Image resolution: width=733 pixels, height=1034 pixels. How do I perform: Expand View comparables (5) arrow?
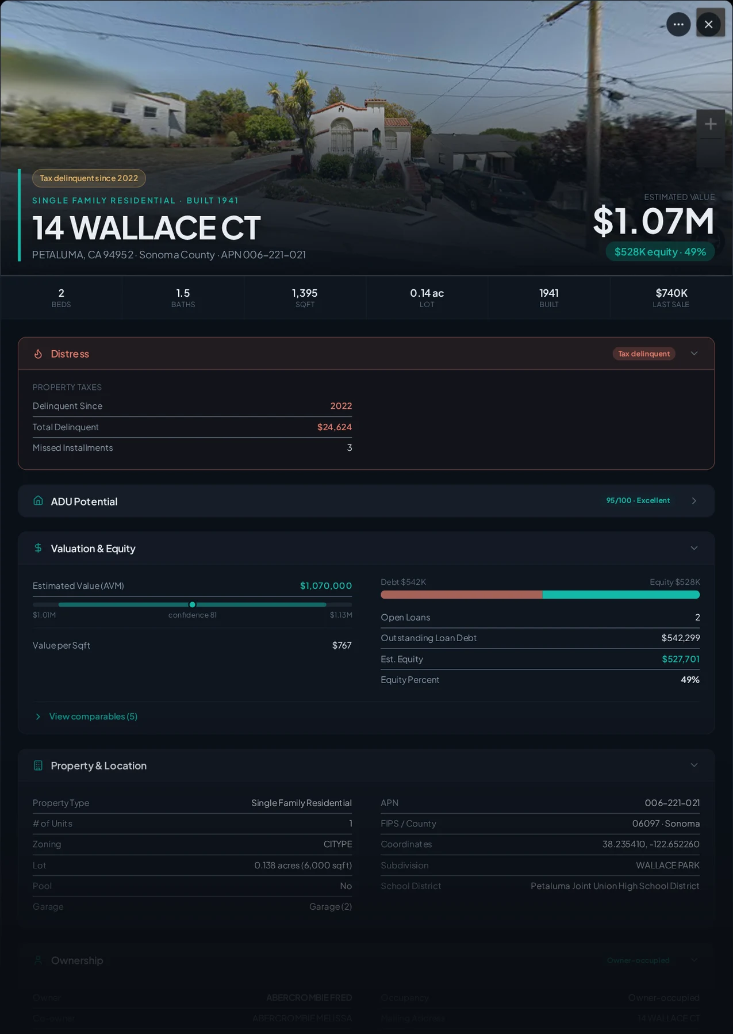38,717
